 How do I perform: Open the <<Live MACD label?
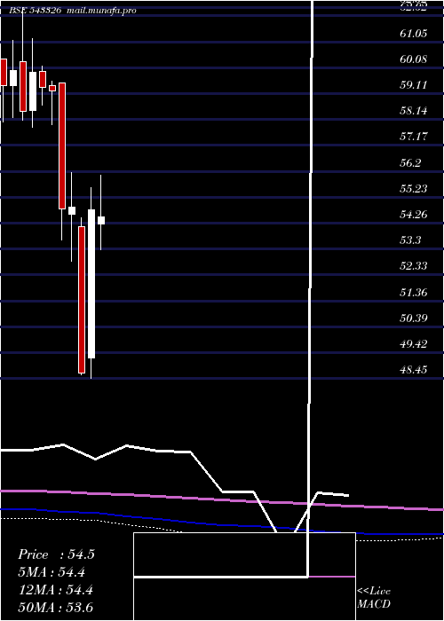(374, 598)
